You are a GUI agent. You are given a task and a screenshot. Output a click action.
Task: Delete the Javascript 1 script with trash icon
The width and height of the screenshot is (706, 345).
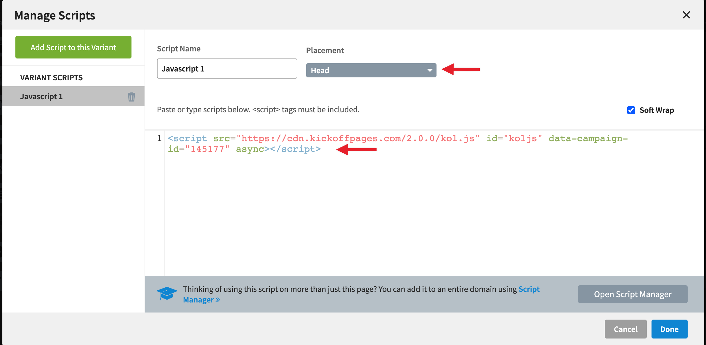coord(131,97)
